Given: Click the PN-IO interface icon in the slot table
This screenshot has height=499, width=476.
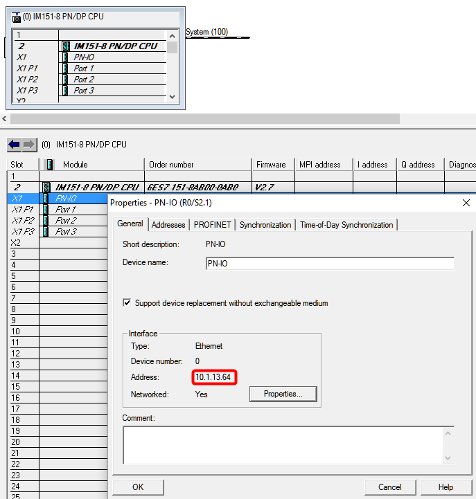Looking at the screenshot, I should (46, 199).
